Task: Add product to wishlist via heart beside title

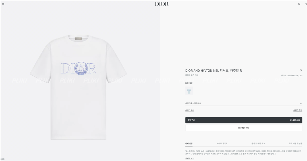Action: point(301,70)
